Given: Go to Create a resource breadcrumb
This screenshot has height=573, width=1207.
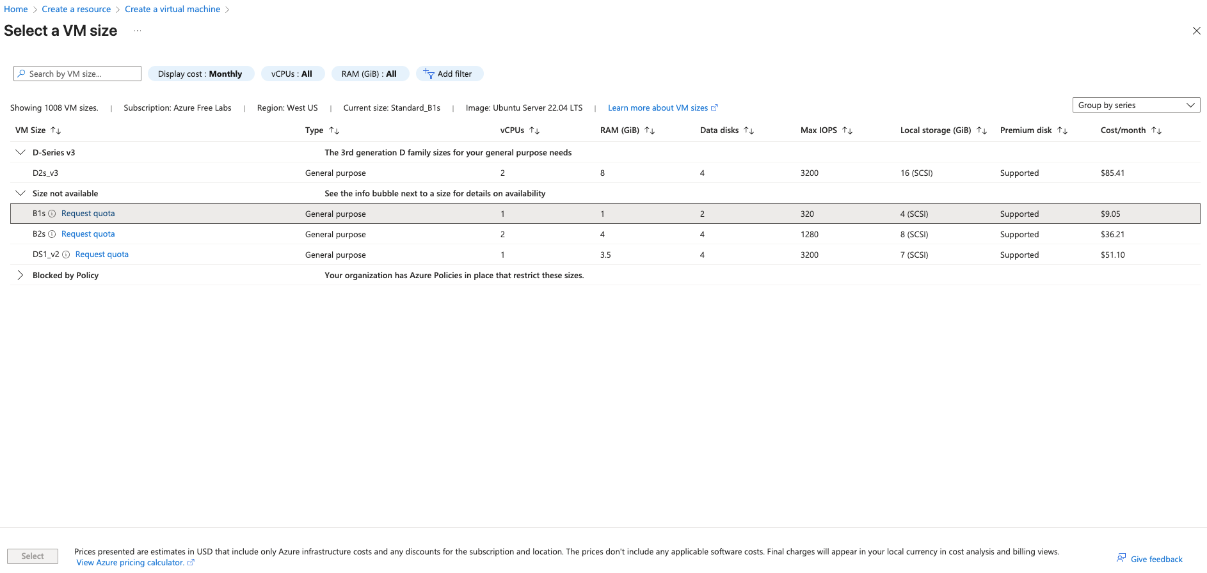Looking at the screenshot, I should pos(76,9).
